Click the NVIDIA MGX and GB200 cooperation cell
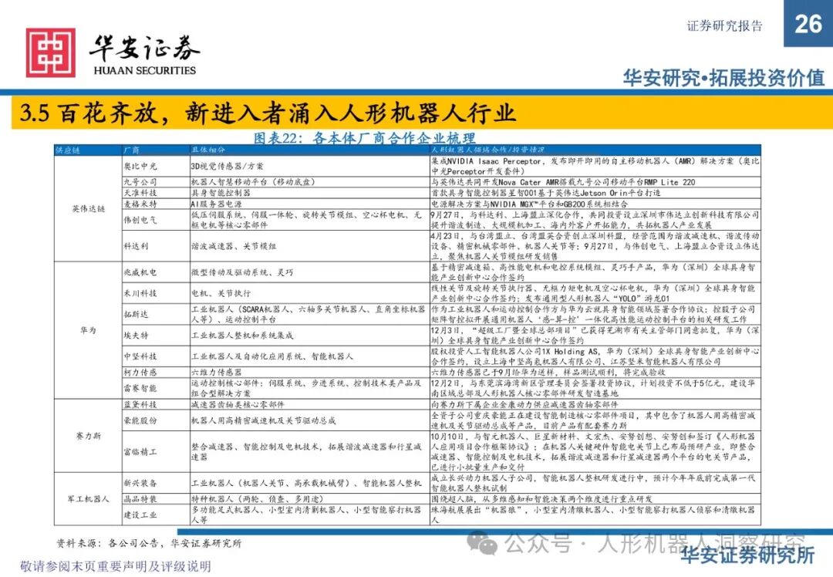 [595, 204]
